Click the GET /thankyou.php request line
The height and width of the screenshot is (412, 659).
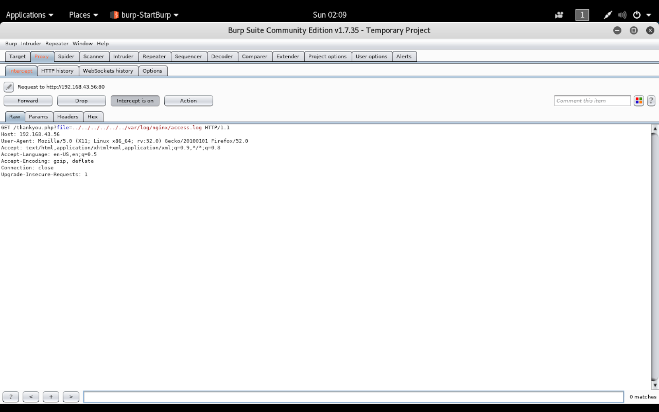[115, 128]
